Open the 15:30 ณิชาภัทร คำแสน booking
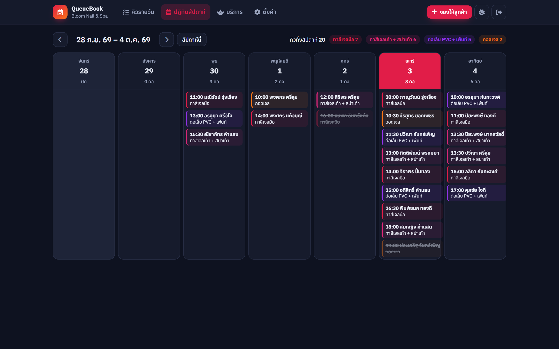 (x=214, y=137)
